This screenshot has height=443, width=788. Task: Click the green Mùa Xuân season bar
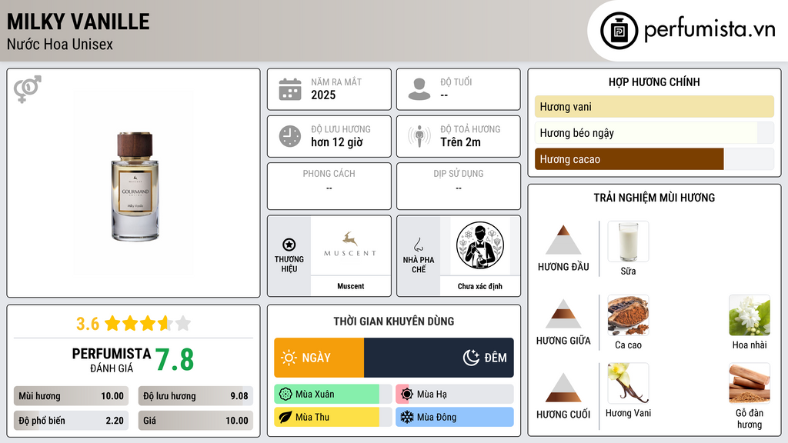point(332,395)
